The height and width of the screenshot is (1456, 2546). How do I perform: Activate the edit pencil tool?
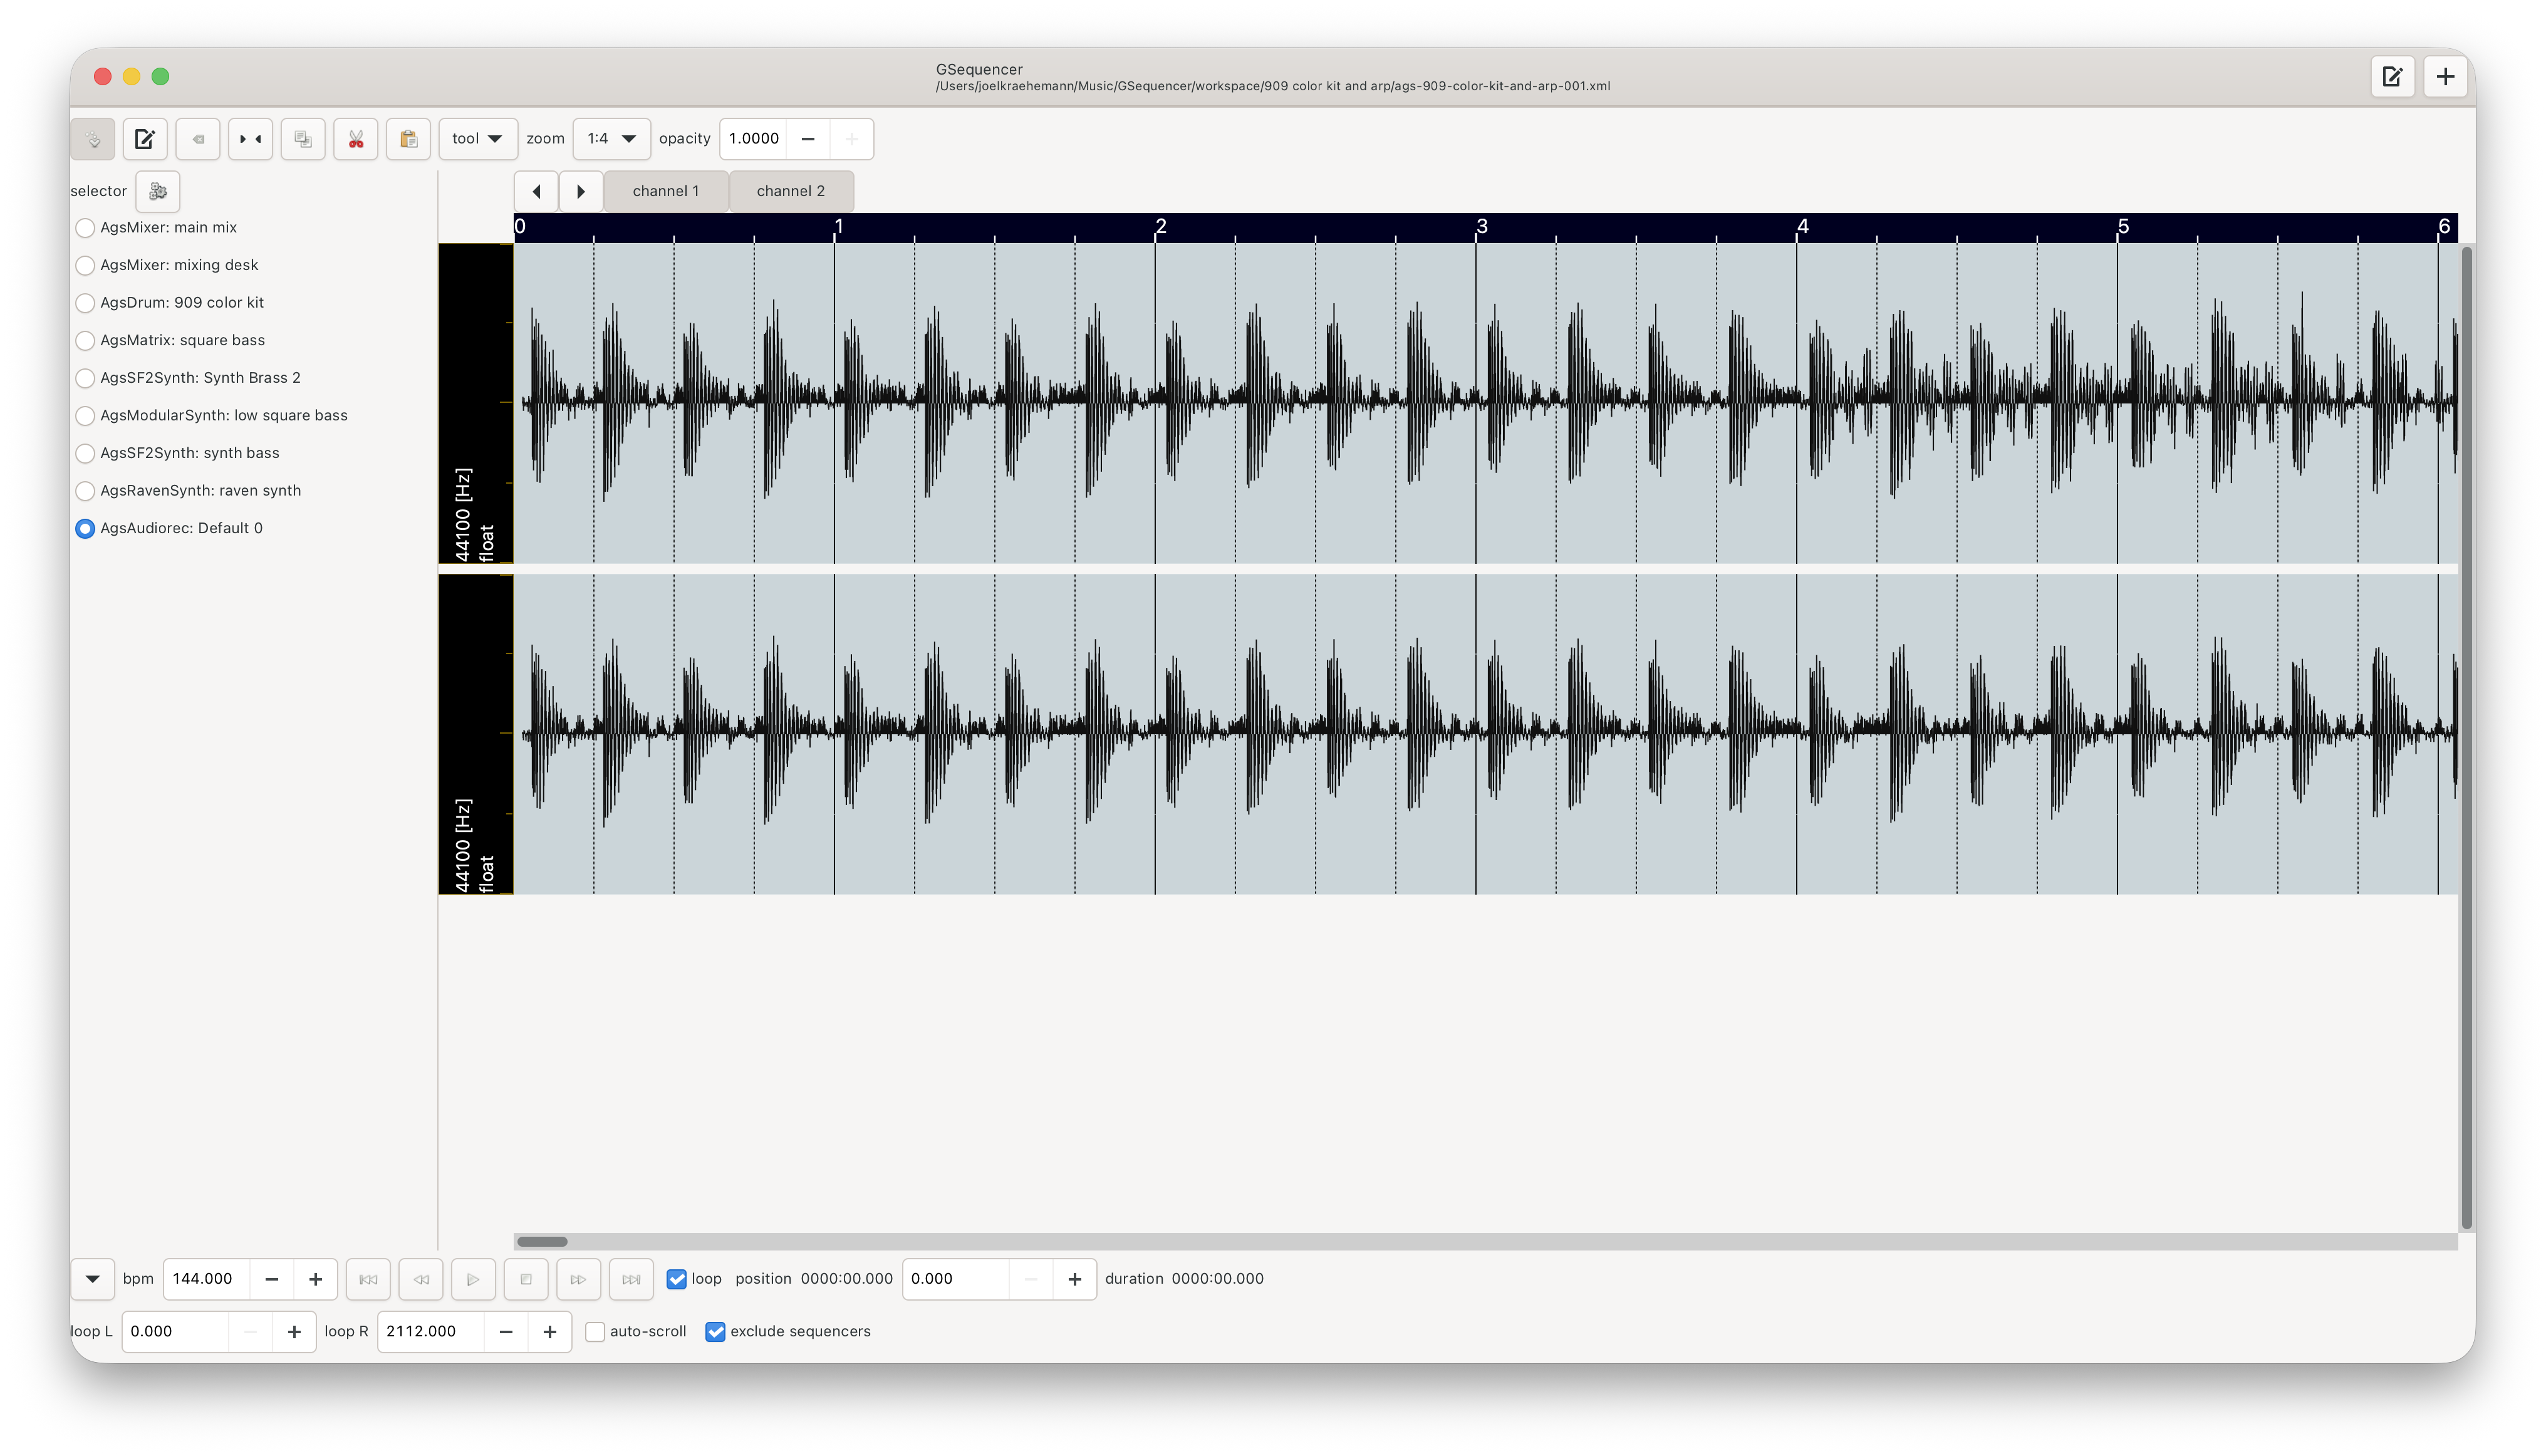pyautogui.click(x=145, y=139)
